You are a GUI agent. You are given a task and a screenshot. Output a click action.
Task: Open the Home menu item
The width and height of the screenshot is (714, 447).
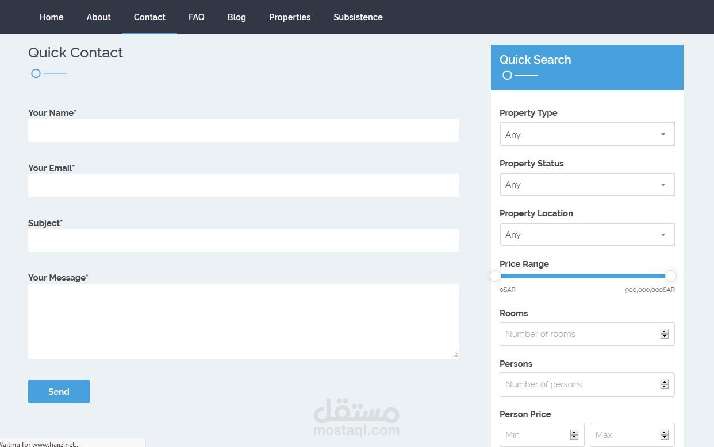point(51,17)
